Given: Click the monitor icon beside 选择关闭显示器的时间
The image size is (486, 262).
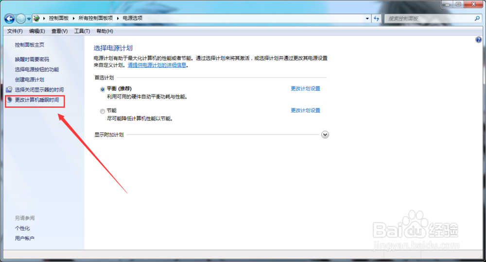Looking at the screenshot, I should 9,90.
